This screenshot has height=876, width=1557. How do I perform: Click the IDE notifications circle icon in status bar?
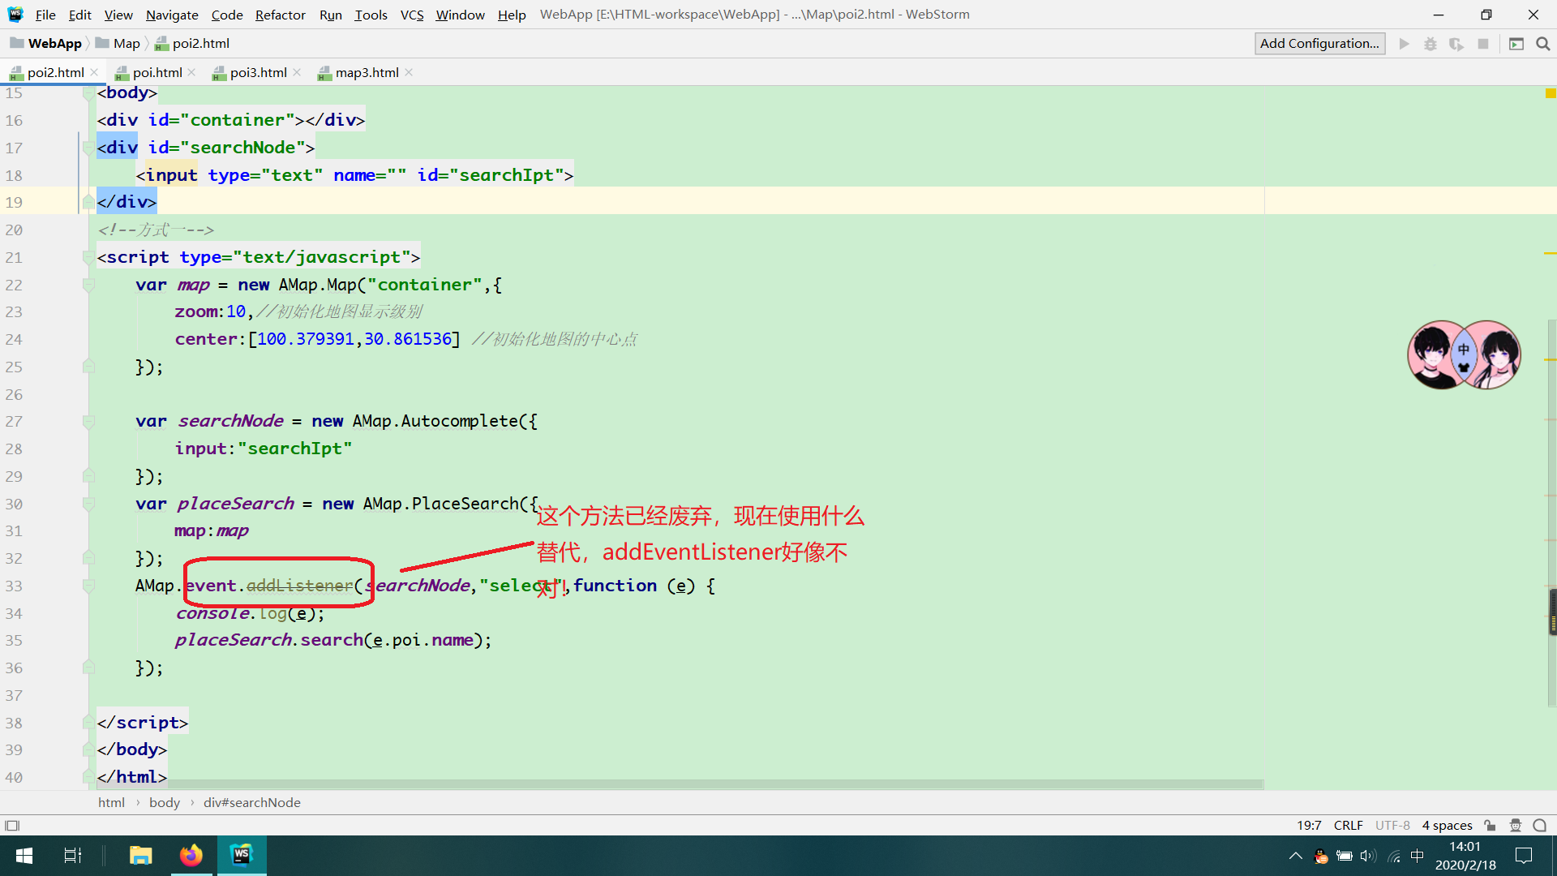1540,826
